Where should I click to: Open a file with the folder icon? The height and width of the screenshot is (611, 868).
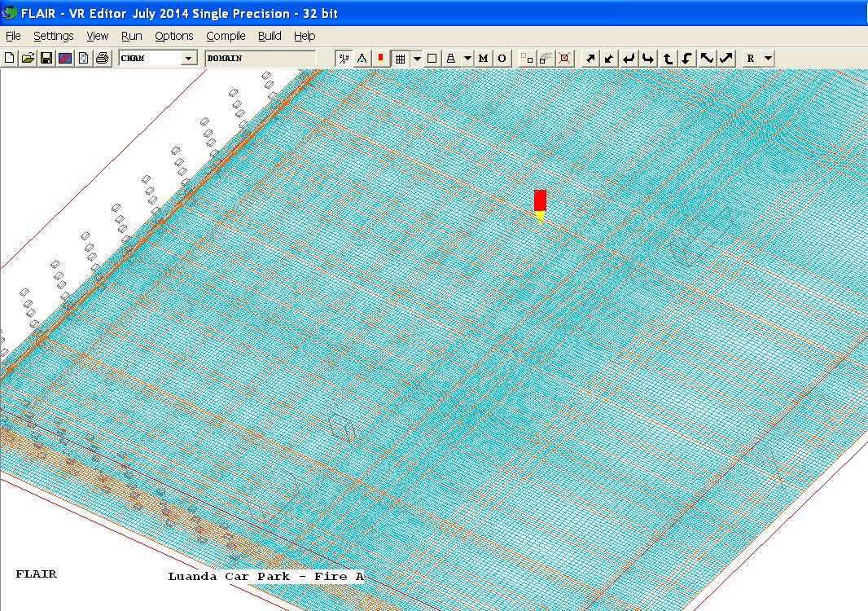click(28, 59)
